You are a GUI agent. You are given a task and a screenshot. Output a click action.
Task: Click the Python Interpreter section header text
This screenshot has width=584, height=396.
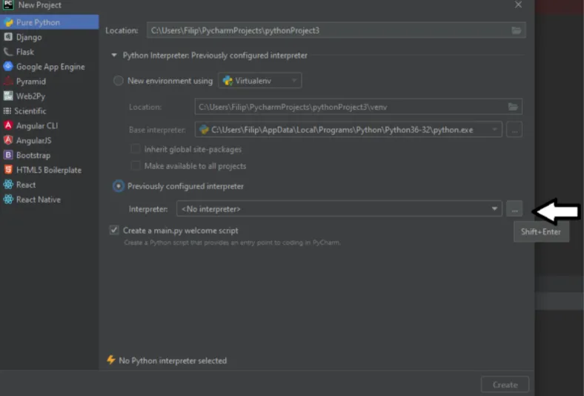click(x=215, y=56)
